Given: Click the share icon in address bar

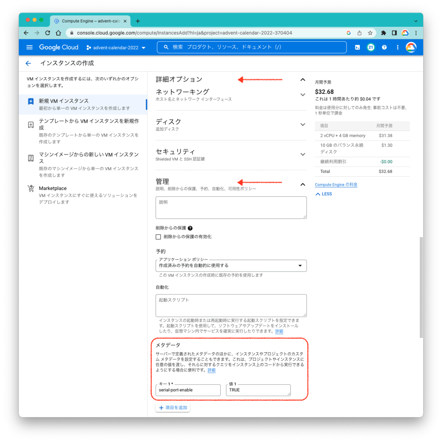Looking at the screenshot, I should pyautogui.click(x=359, y=33).
